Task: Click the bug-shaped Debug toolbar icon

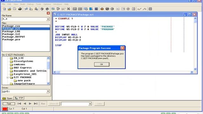Action: [x=102, y=9]
